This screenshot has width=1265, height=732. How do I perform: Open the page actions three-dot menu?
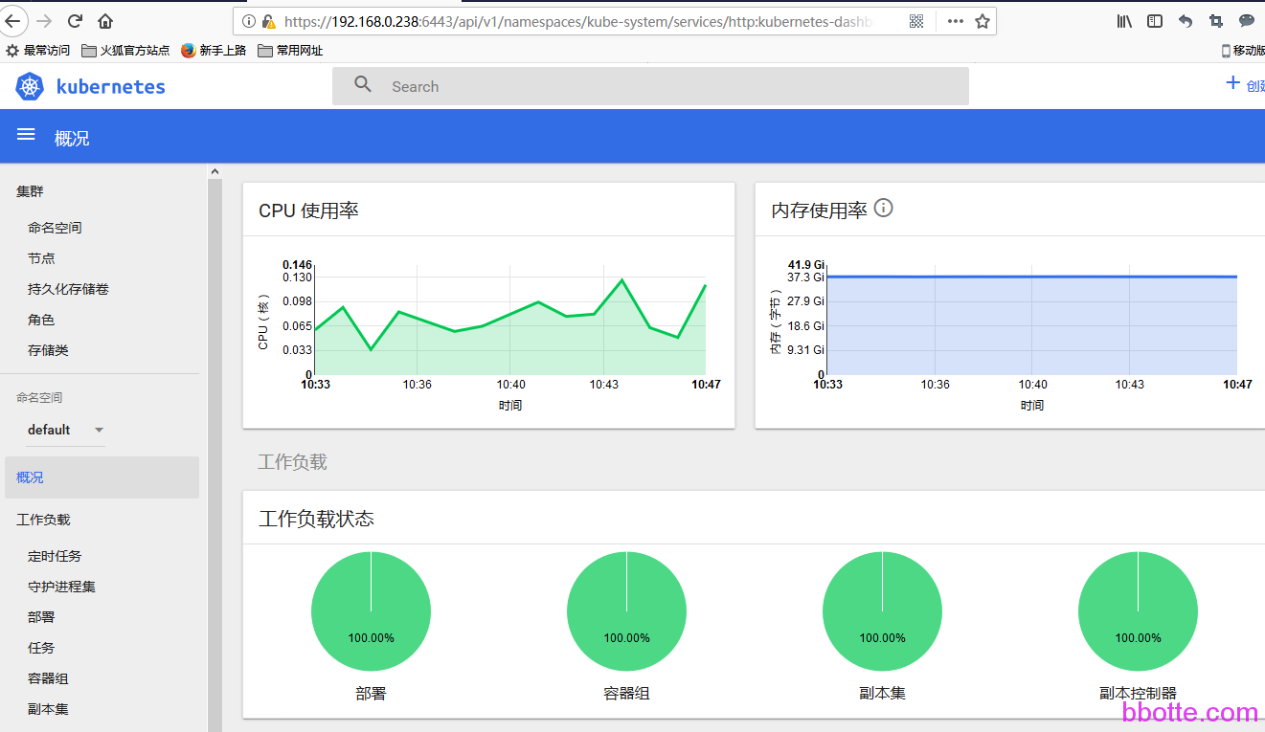[955, 21]
